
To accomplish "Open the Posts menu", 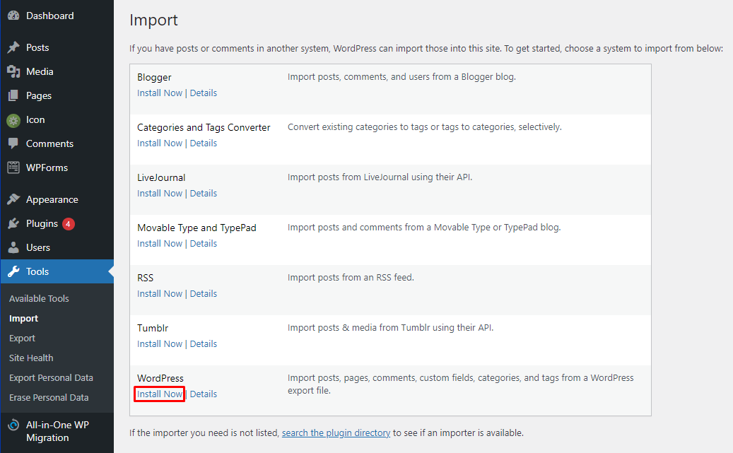I will [x=37, y=47].
